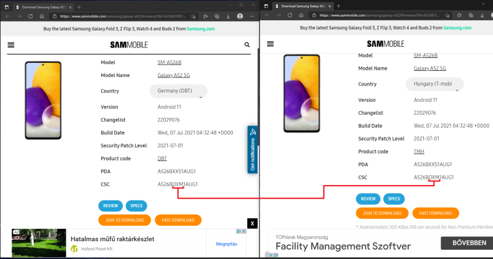
Task: Click the Galaxy A52 phone image in left window
Action: pos(43,101)
